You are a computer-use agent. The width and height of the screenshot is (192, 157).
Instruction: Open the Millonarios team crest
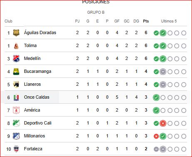(x=16, y=136)
